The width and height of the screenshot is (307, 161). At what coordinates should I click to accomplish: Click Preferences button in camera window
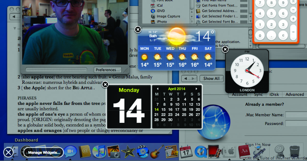coord(108,70)
